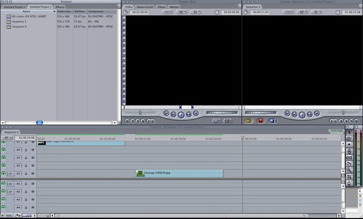Click the red Overwrite edit button in Canvas
Screen dimensions: 363x219
[x=261, y=121]
